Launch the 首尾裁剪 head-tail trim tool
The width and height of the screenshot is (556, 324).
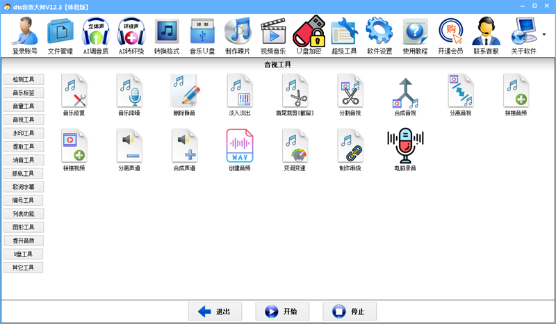click(295, 95)
